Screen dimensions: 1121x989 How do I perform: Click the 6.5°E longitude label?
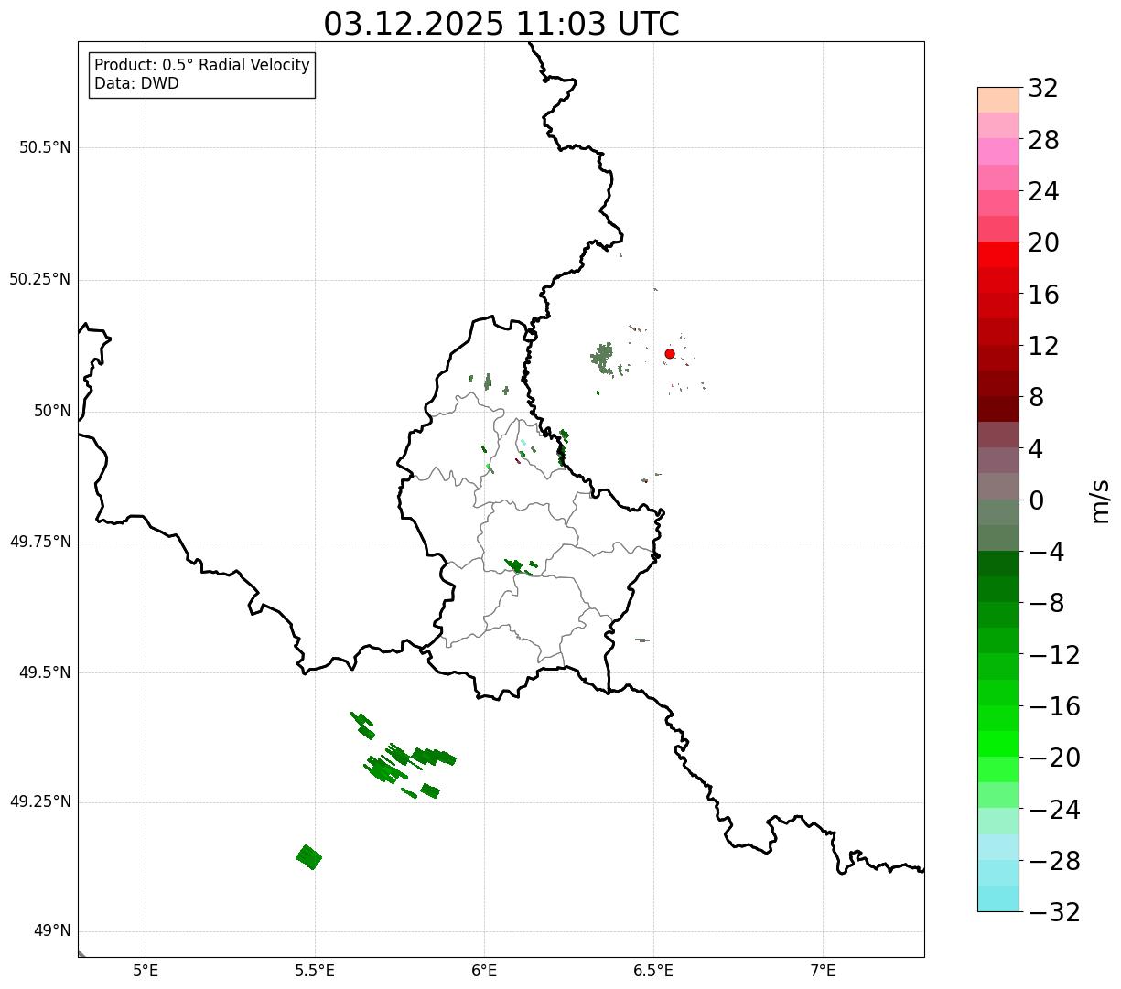(x=653, y=970)
